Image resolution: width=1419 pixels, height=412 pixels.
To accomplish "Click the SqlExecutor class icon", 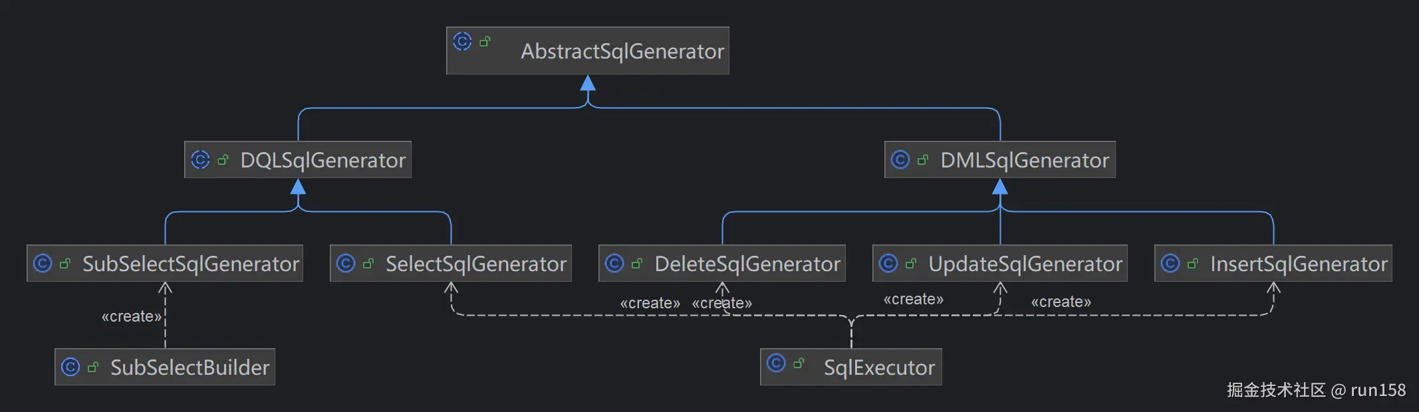I will coord(776,363).
